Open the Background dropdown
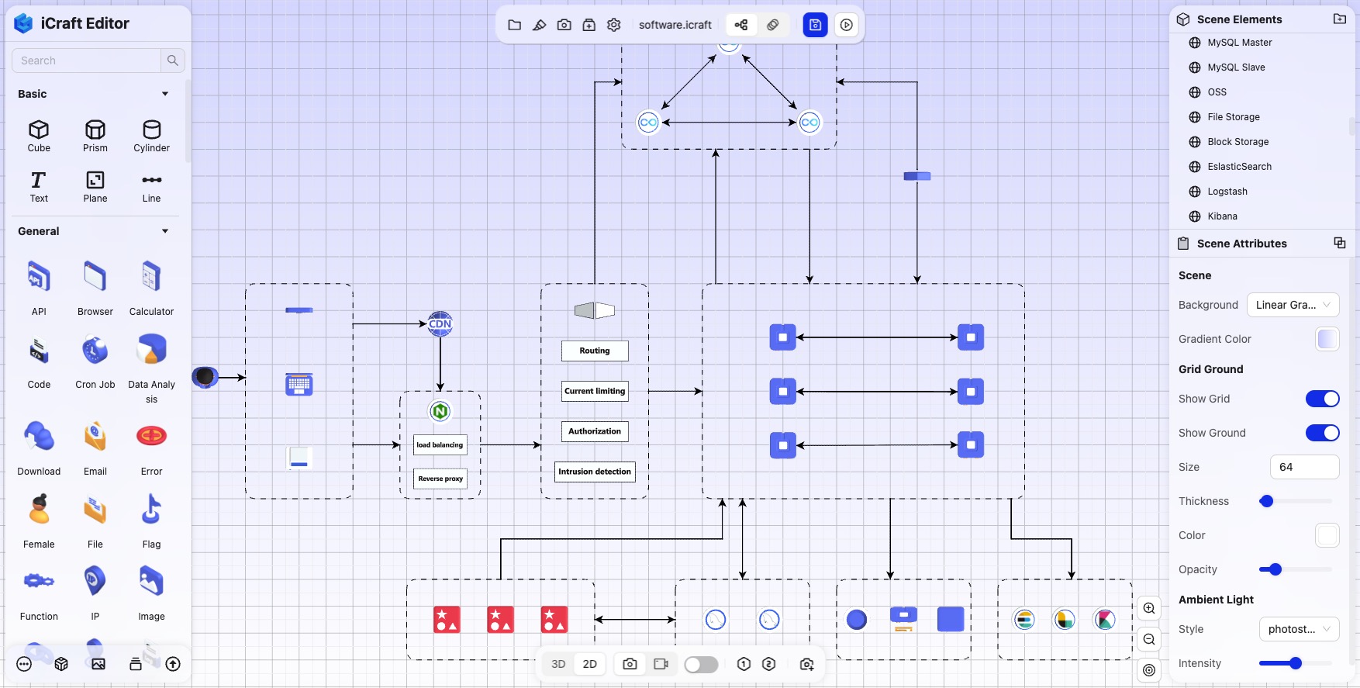The image size is (1360, 688). pos(1293,305)
